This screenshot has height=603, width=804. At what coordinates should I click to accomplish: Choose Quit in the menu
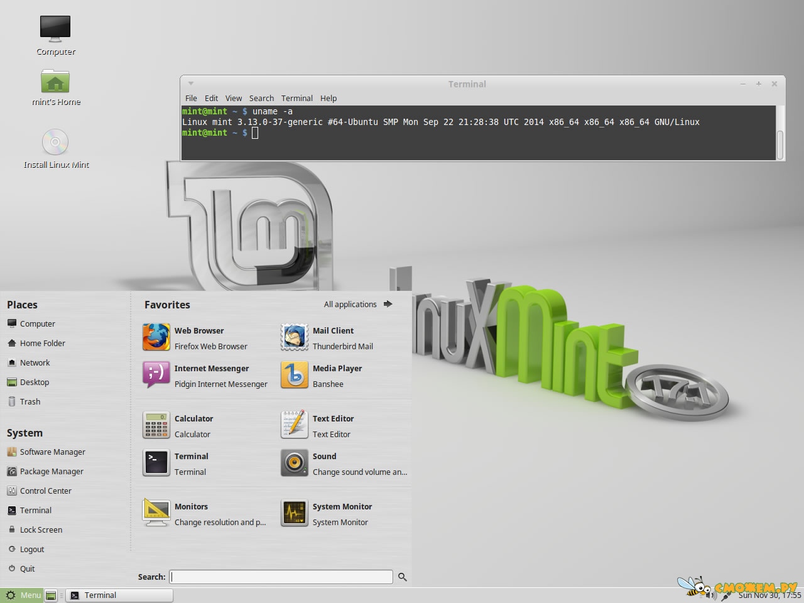[x=21, y=568]
